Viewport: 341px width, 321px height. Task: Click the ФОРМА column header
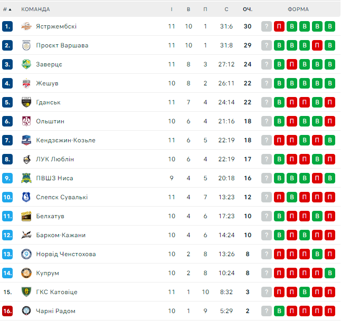pos(298,9)
